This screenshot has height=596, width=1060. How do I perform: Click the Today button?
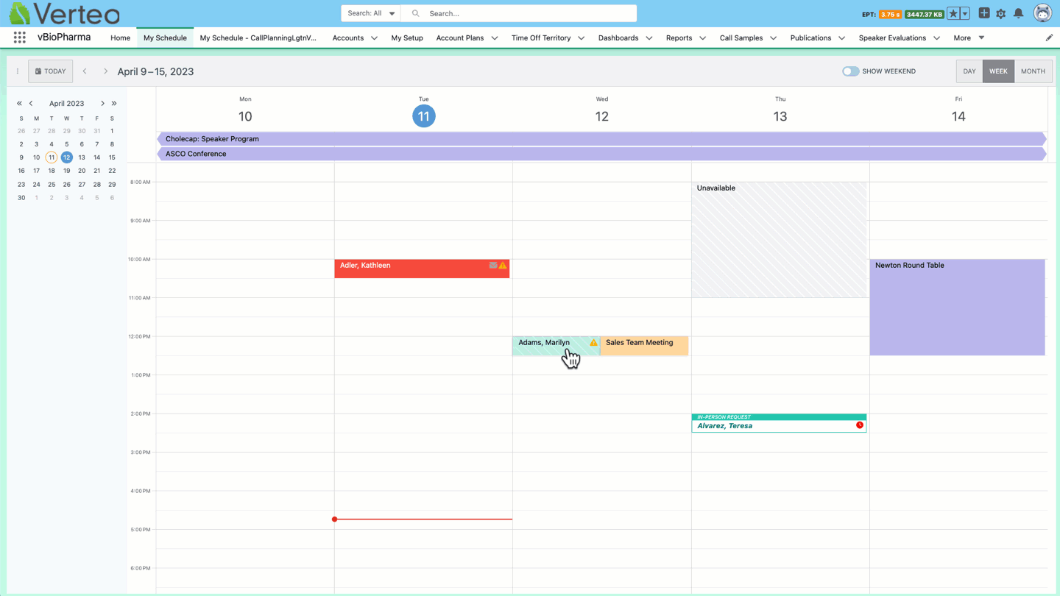coord(51,71)
